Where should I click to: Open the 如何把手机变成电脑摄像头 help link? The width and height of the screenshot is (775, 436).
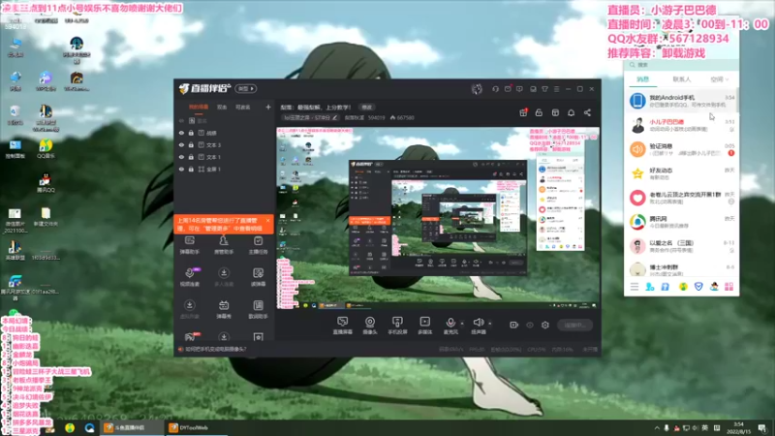pos(215,349)
